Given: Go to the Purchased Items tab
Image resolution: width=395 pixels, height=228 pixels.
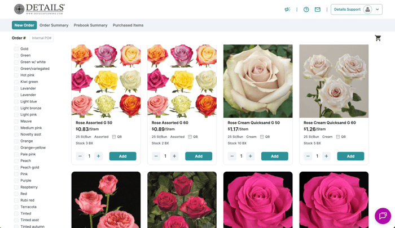Looking at the screenshot, I should pos(128,25).
